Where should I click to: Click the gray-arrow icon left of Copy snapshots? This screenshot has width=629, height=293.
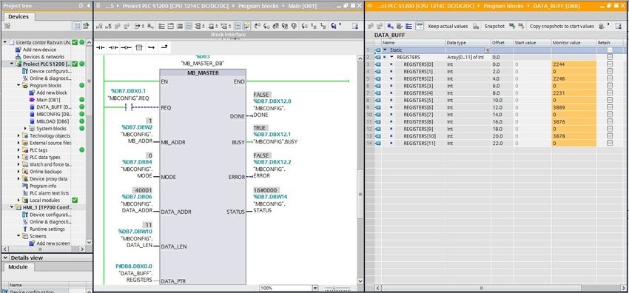521,26
